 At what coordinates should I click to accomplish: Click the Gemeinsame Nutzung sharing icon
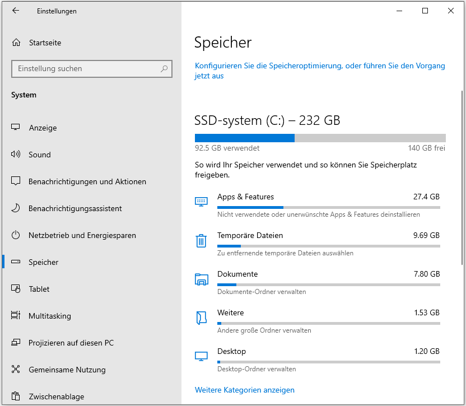point(16,370)
